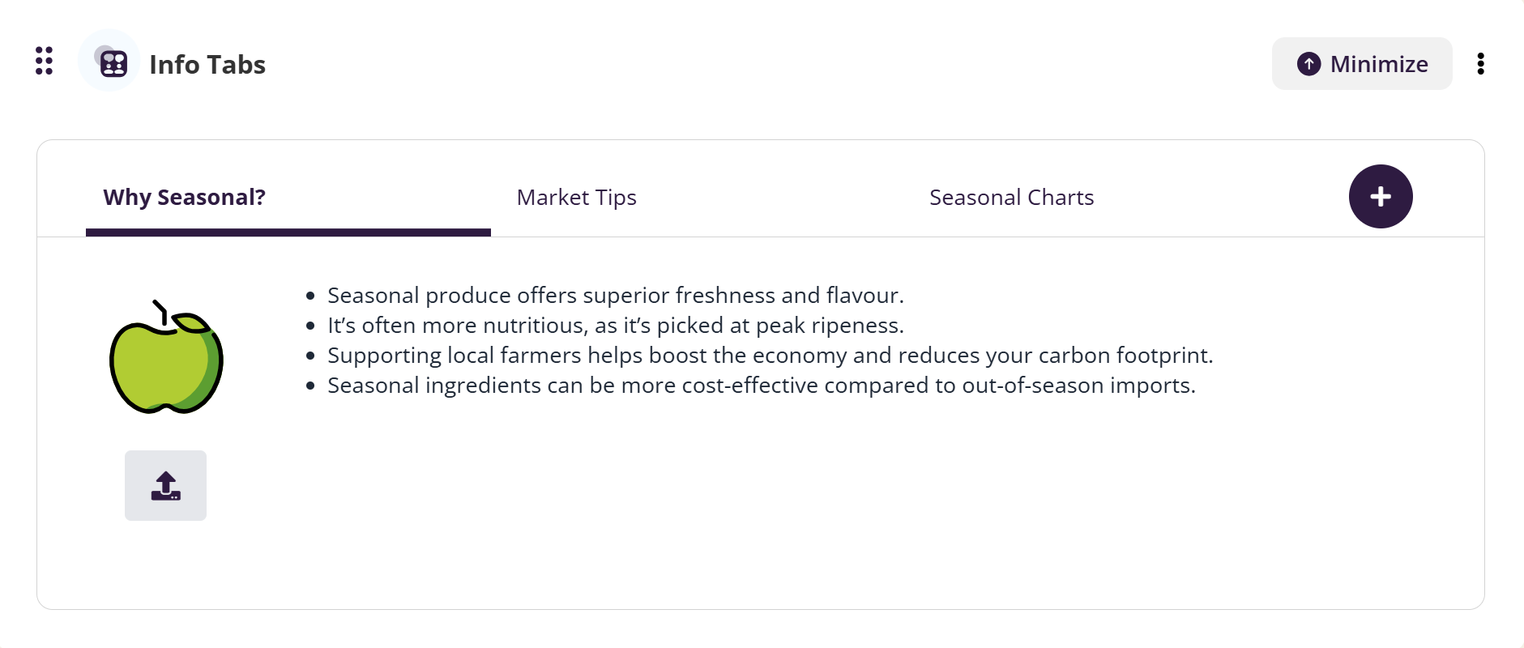Viewport: 1524px width, 648px height.
Task: Open the three-dot more options menu
Action: pos(1480,64)
